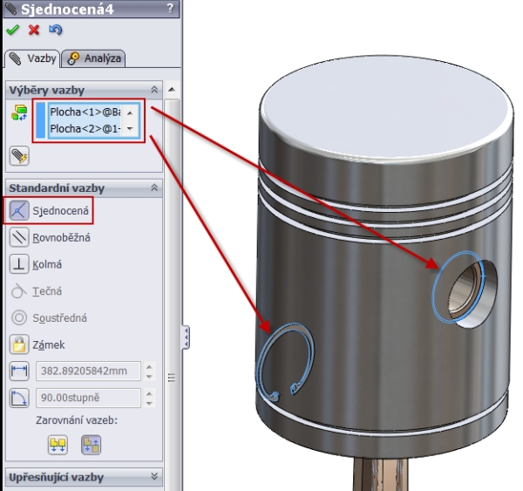This screenshot has width=523, height=491.
Task: Click the Sjednocená4 paperclip title icon
Action: pos(10,8)
